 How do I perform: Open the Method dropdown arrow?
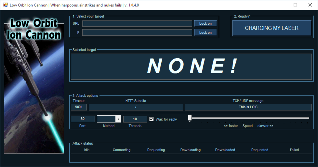click(118, 119)
